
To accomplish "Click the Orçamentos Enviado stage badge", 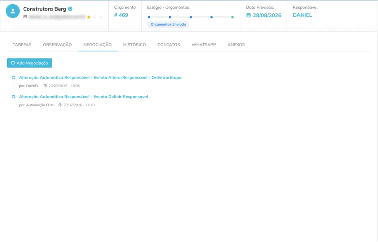I will point(168,24).
